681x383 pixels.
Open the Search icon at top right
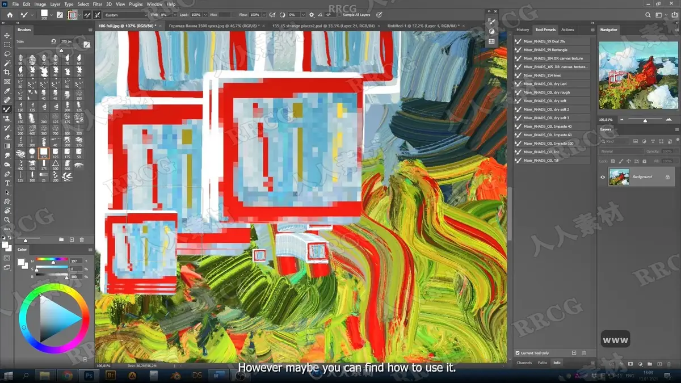pyautogui.click(x=648, y=15)
